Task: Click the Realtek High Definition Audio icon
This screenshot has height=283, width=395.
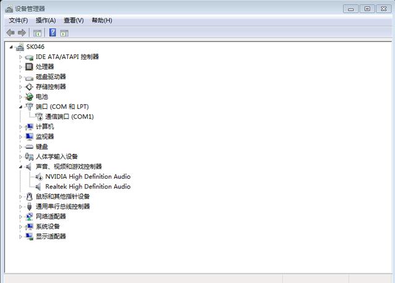Action: [38, 187]
